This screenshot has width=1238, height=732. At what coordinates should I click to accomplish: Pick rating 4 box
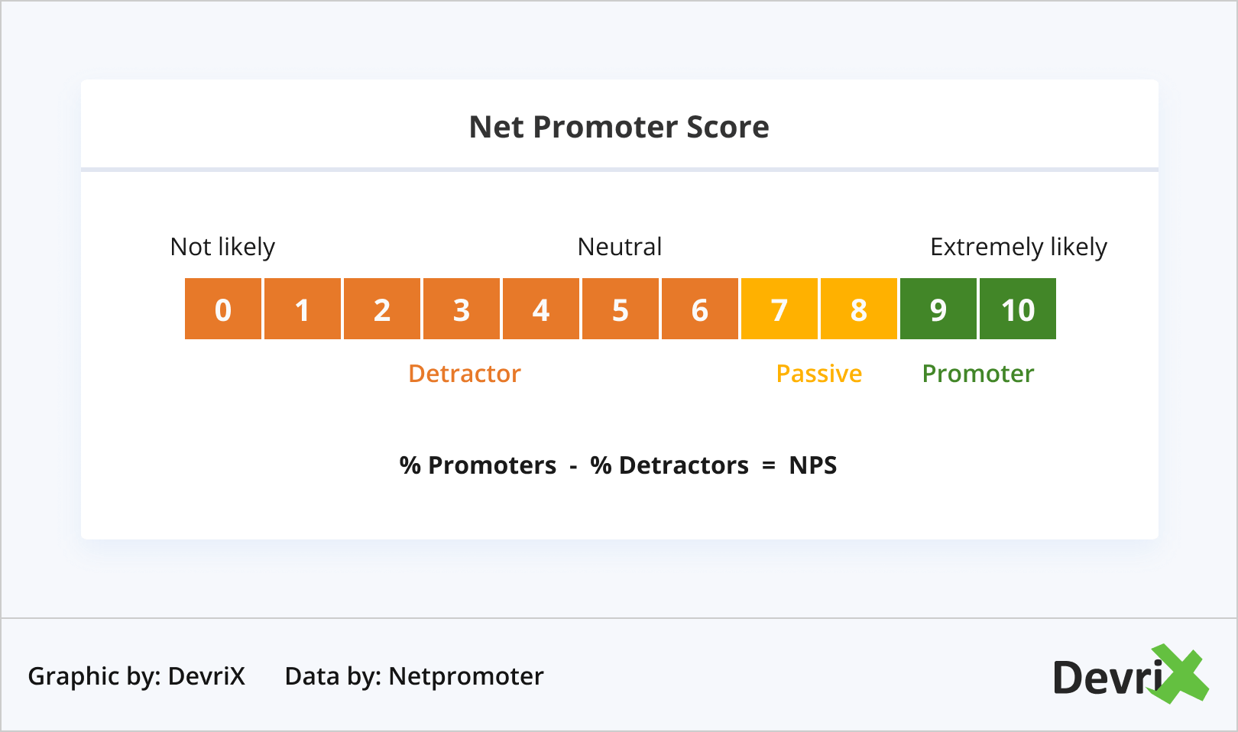click(x=541, y=309)
